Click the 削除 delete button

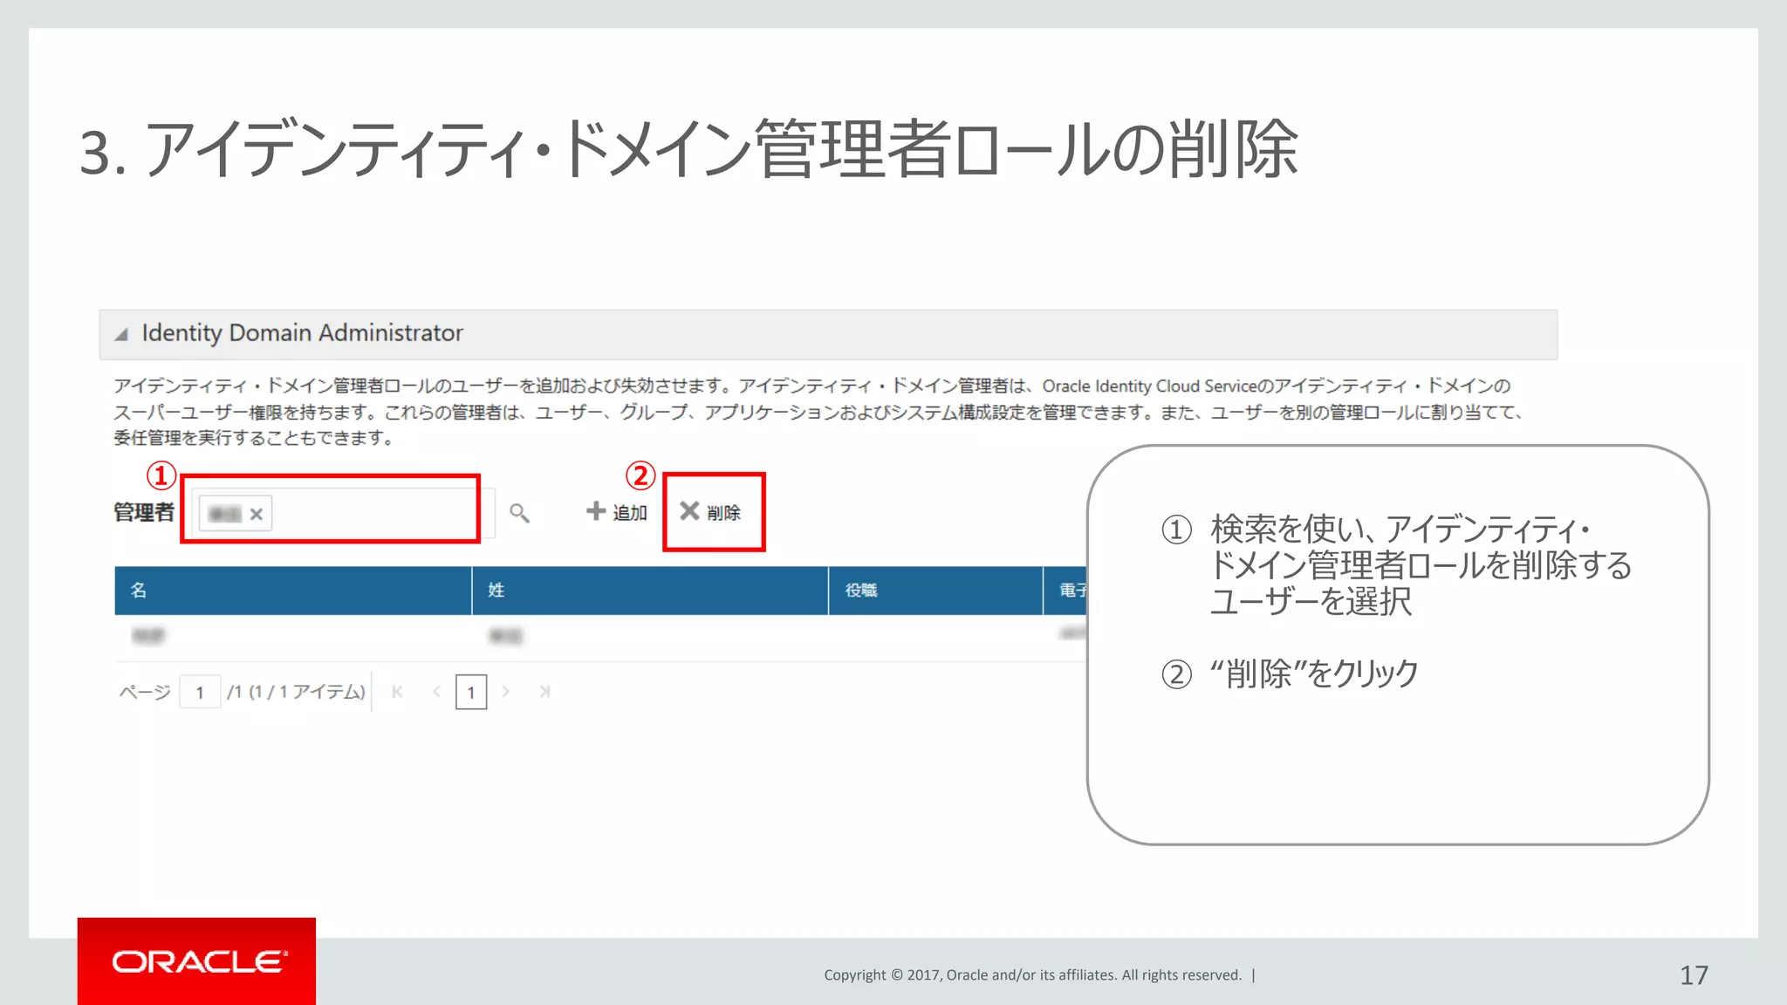(x=710, y=512)
